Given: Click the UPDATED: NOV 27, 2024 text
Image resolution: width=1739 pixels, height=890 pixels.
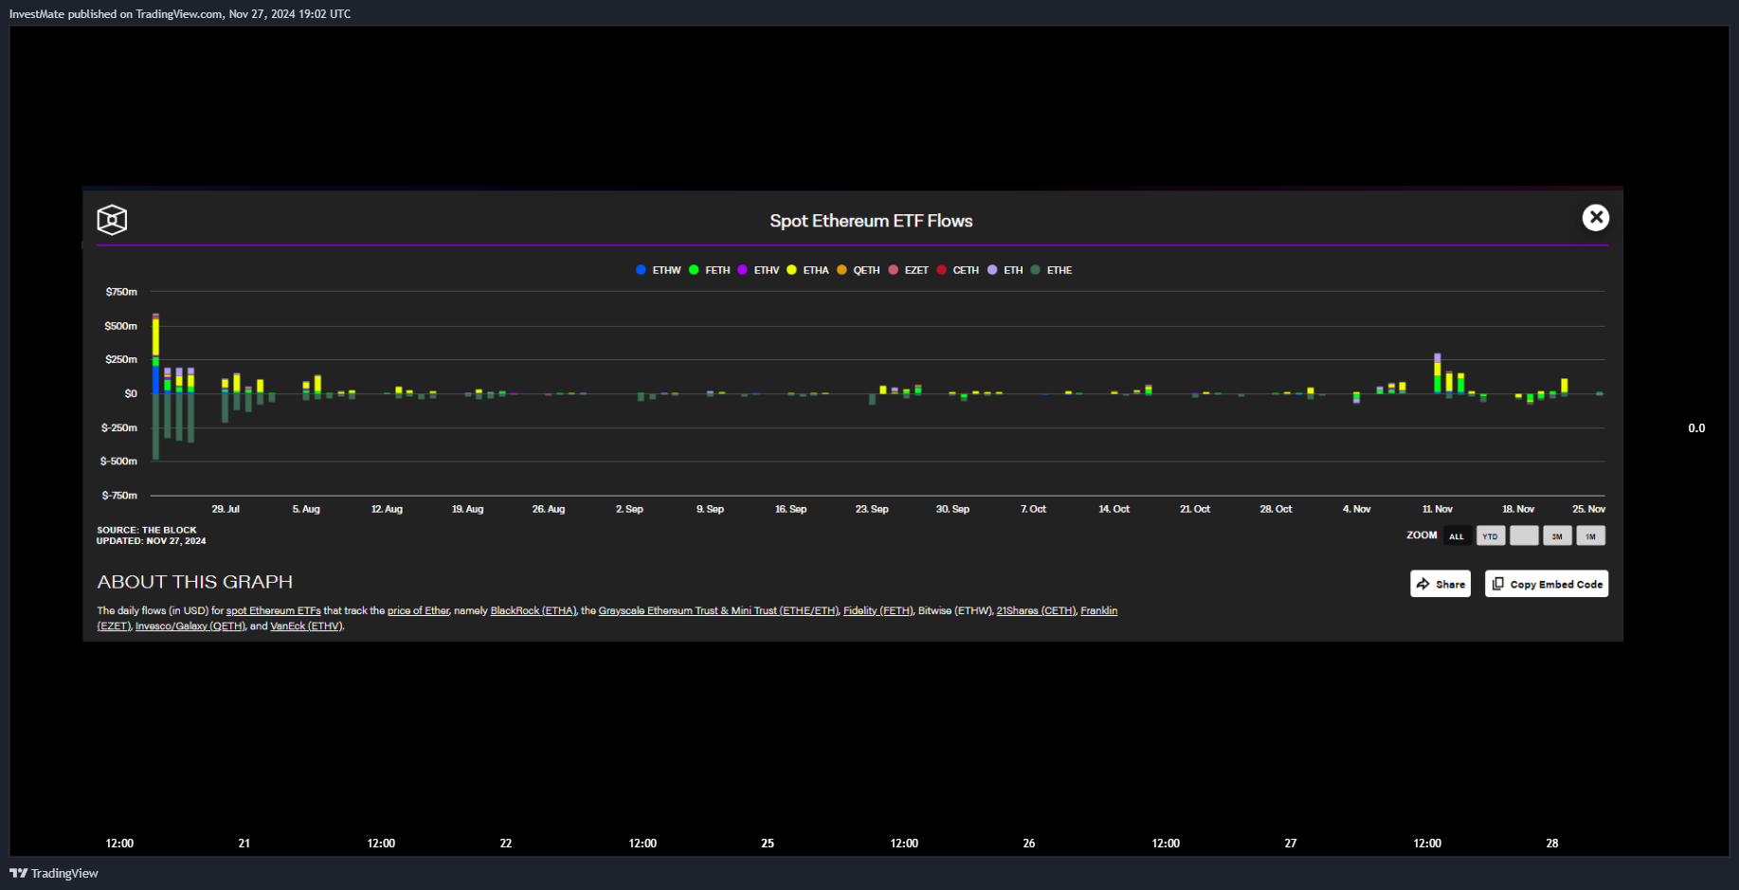Looking at the screenshot, I should [151, 541].
